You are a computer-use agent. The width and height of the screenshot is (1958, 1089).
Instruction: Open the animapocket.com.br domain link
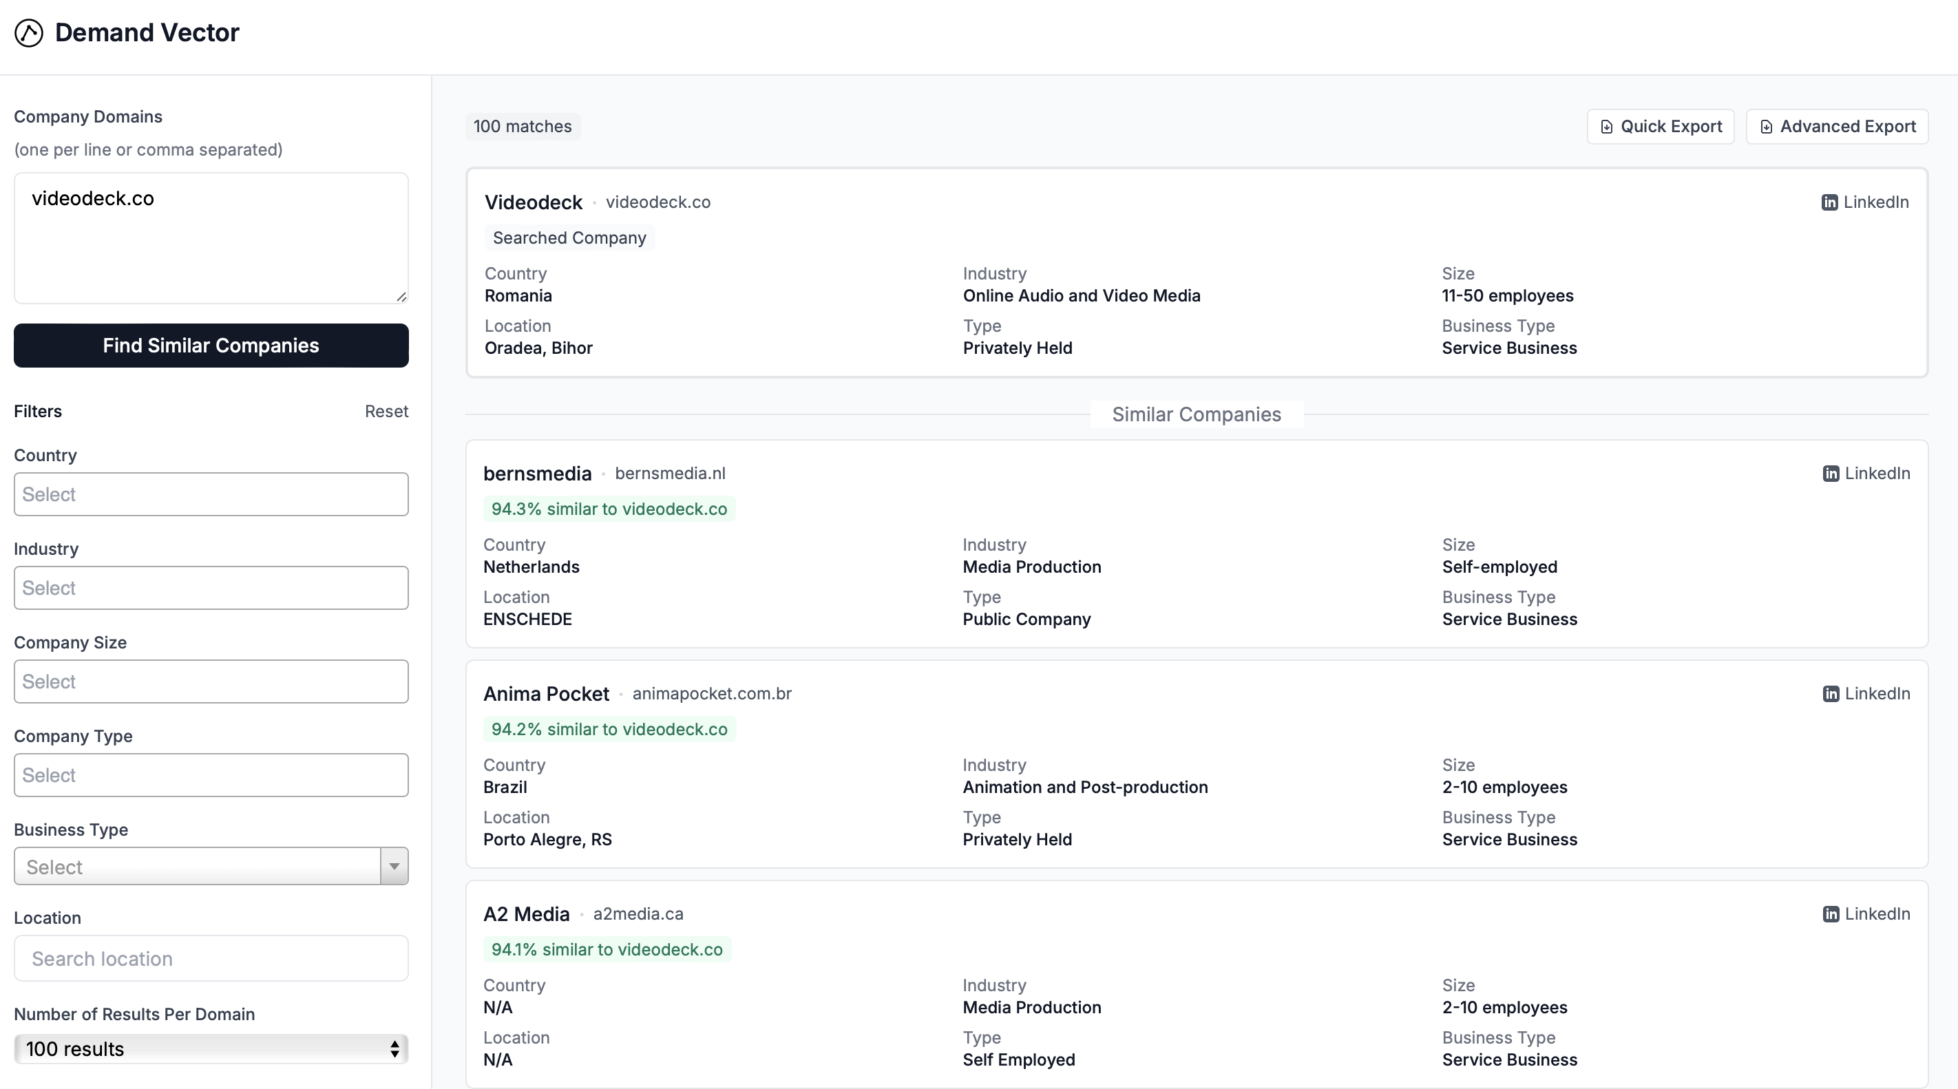pos(711,694)
